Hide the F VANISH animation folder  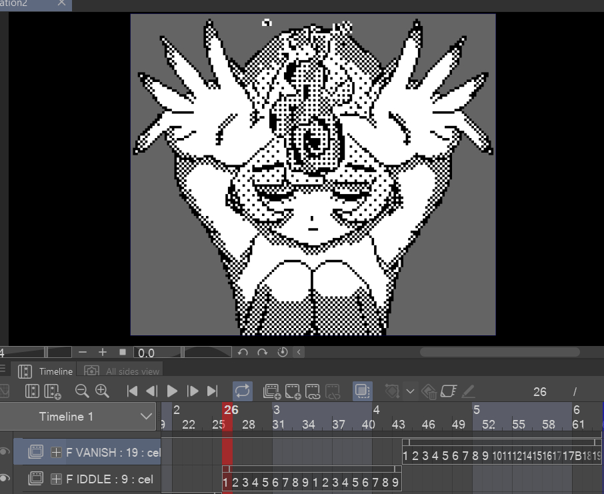pos(5,452)
